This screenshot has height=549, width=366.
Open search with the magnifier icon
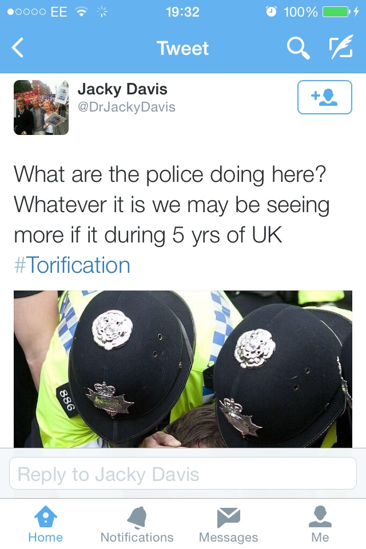click(x=299, y=48)
